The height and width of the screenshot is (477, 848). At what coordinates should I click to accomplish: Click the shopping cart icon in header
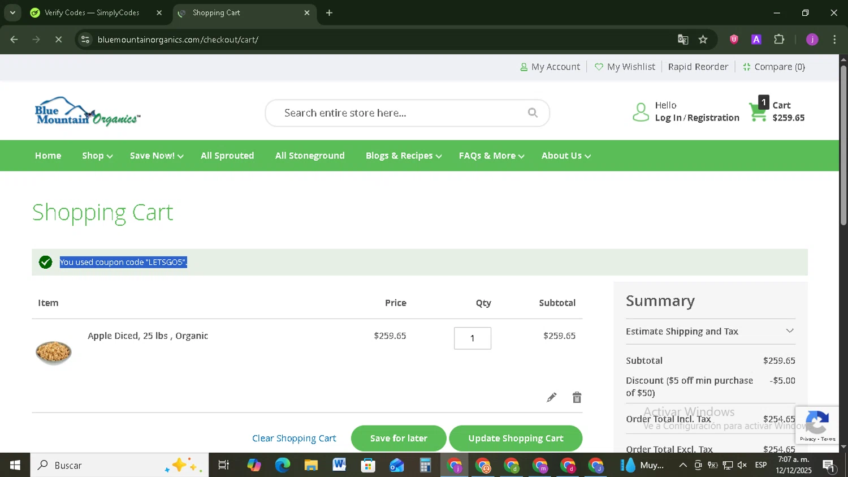pos(758,111)
